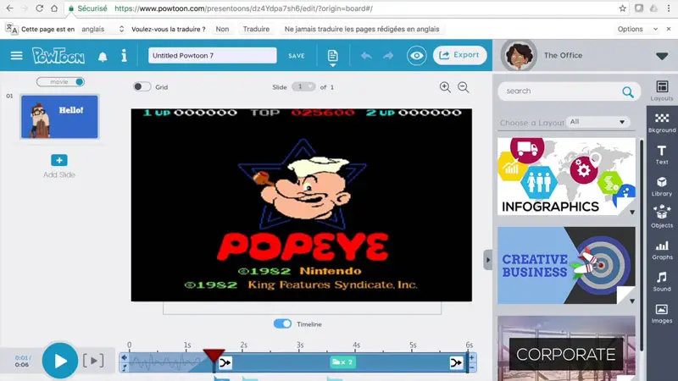Click the add slide plus icon
Screen dimensions: 678x381
coord(59,160)
